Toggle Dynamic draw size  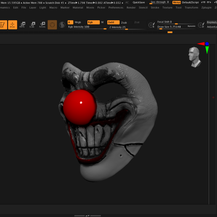(x=191, y=26)
